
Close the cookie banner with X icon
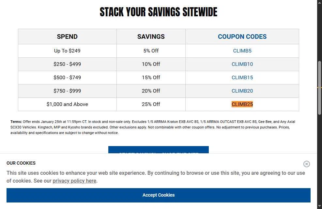tap(306, 164)
